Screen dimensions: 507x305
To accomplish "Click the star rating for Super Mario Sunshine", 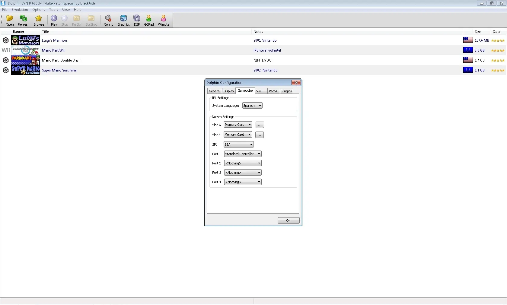I will [498, 70].
